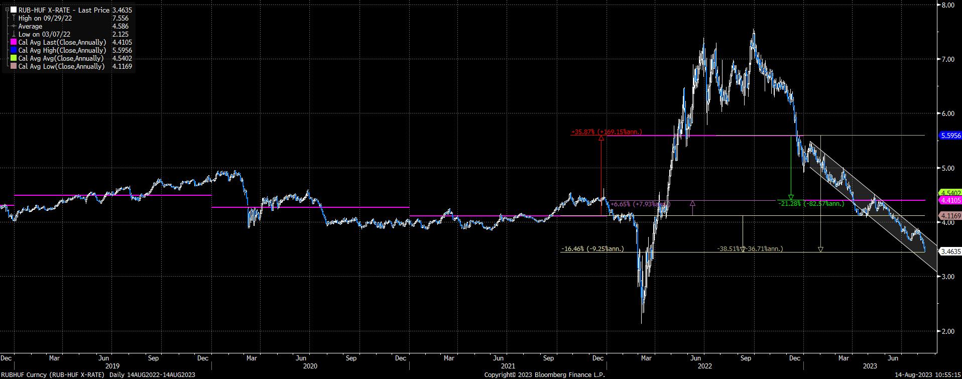Screen dimensions: 962x379
Task: Click the Low marker icon in legend
Action: pos(14,35)
